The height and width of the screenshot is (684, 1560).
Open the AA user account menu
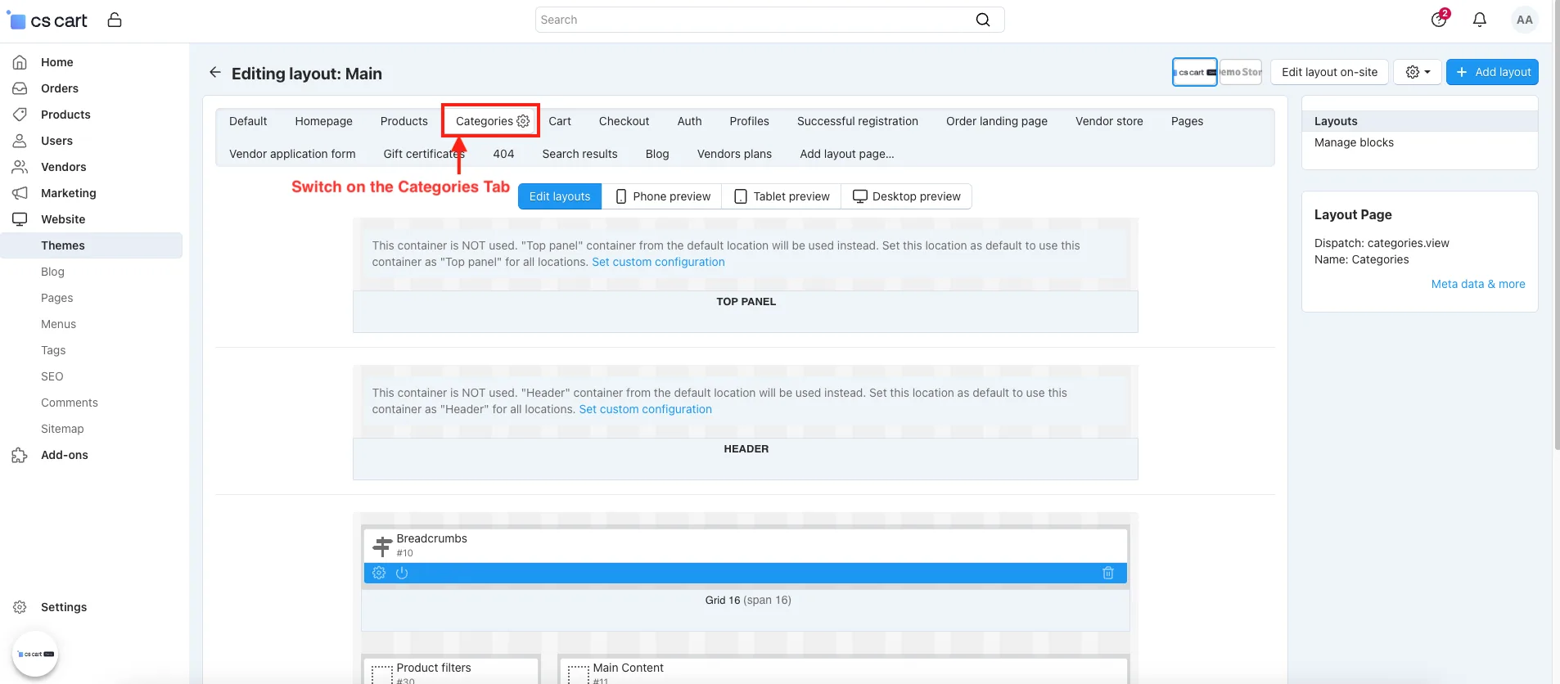coord(1524,20)
